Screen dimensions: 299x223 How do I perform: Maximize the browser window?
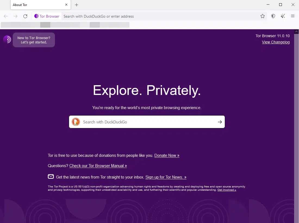pos(281,5)
